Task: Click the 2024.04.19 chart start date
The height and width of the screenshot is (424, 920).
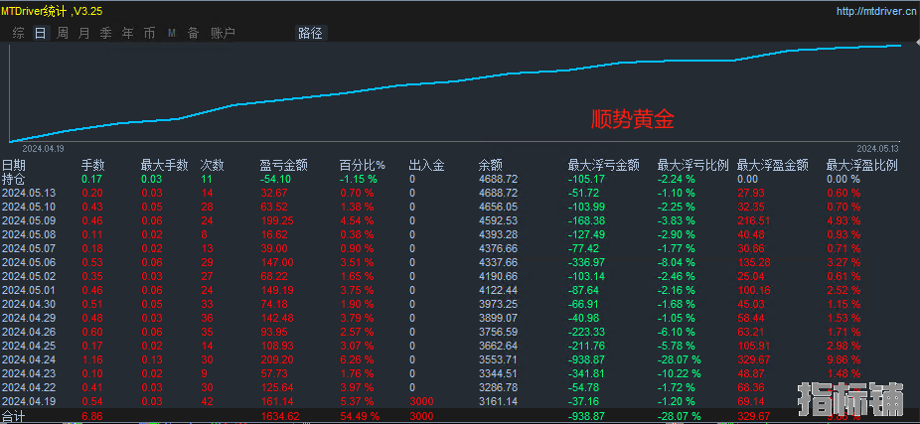Action: [44, 148]
